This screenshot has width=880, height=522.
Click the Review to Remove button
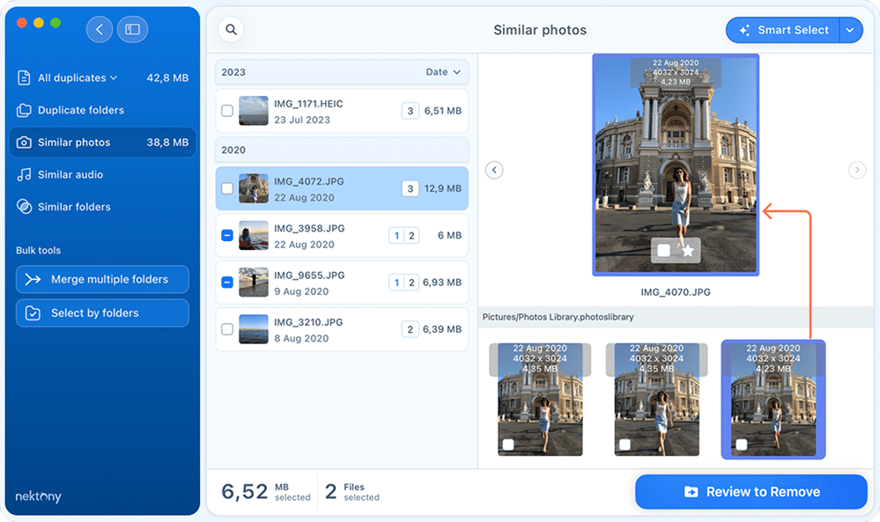[751, 492]
